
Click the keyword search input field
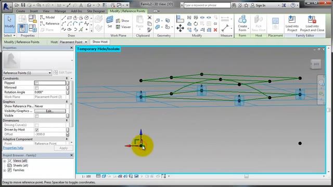(207, 5)
